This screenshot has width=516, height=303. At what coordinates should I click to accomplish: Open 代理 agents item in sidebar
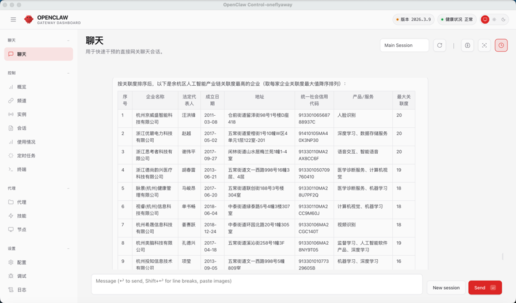click(39, 202)
